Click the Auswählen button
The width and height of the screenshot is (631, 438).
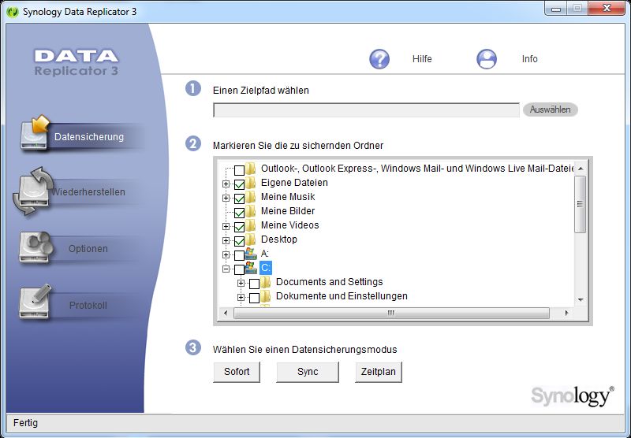point(550,109)
